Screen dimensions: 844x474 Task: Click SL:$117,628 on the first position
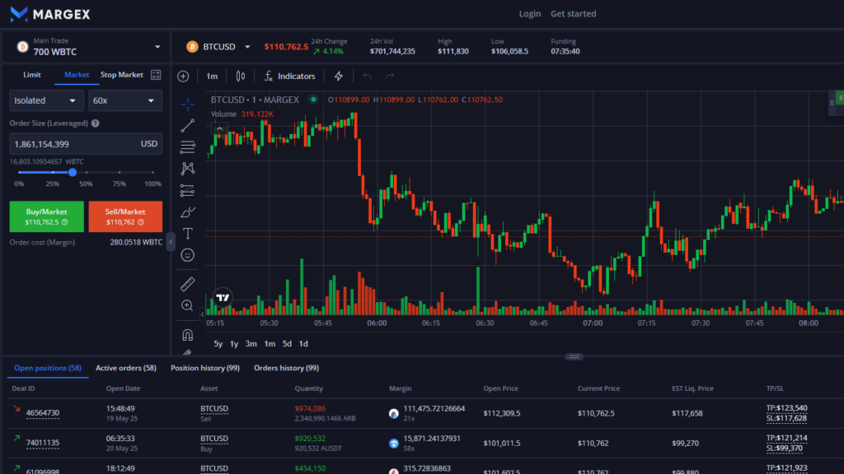click(786, 418)
